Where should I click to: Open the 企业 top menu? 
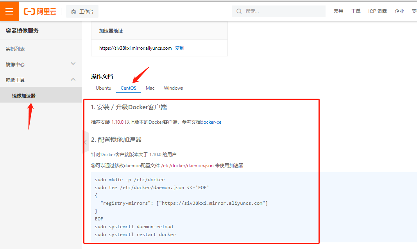pos(399,11)
